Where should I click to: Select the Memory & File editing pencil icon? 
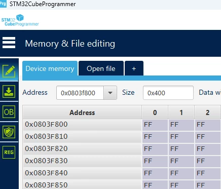(9, 71)
